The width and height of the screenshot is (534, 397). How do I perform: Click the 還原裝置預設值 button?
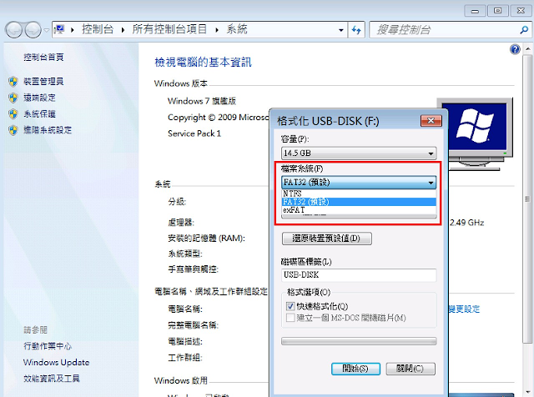click(x=326, y=239)
